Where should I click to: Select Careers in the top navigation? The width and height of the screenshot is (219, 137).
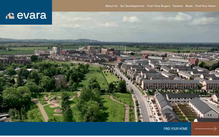(x=178, y=6)
